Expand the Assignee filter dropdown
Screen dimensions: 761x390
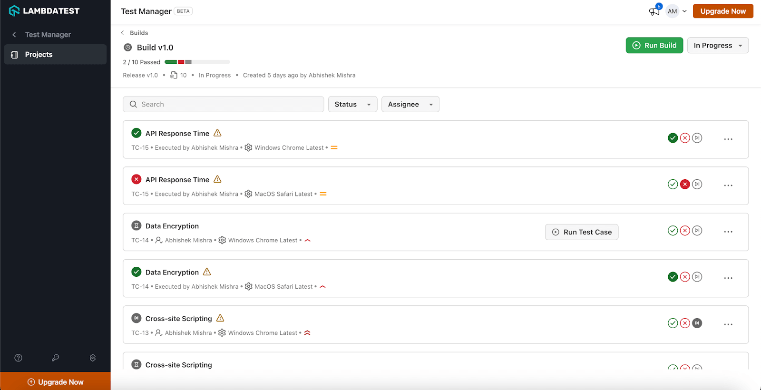[x=410, y=104]
